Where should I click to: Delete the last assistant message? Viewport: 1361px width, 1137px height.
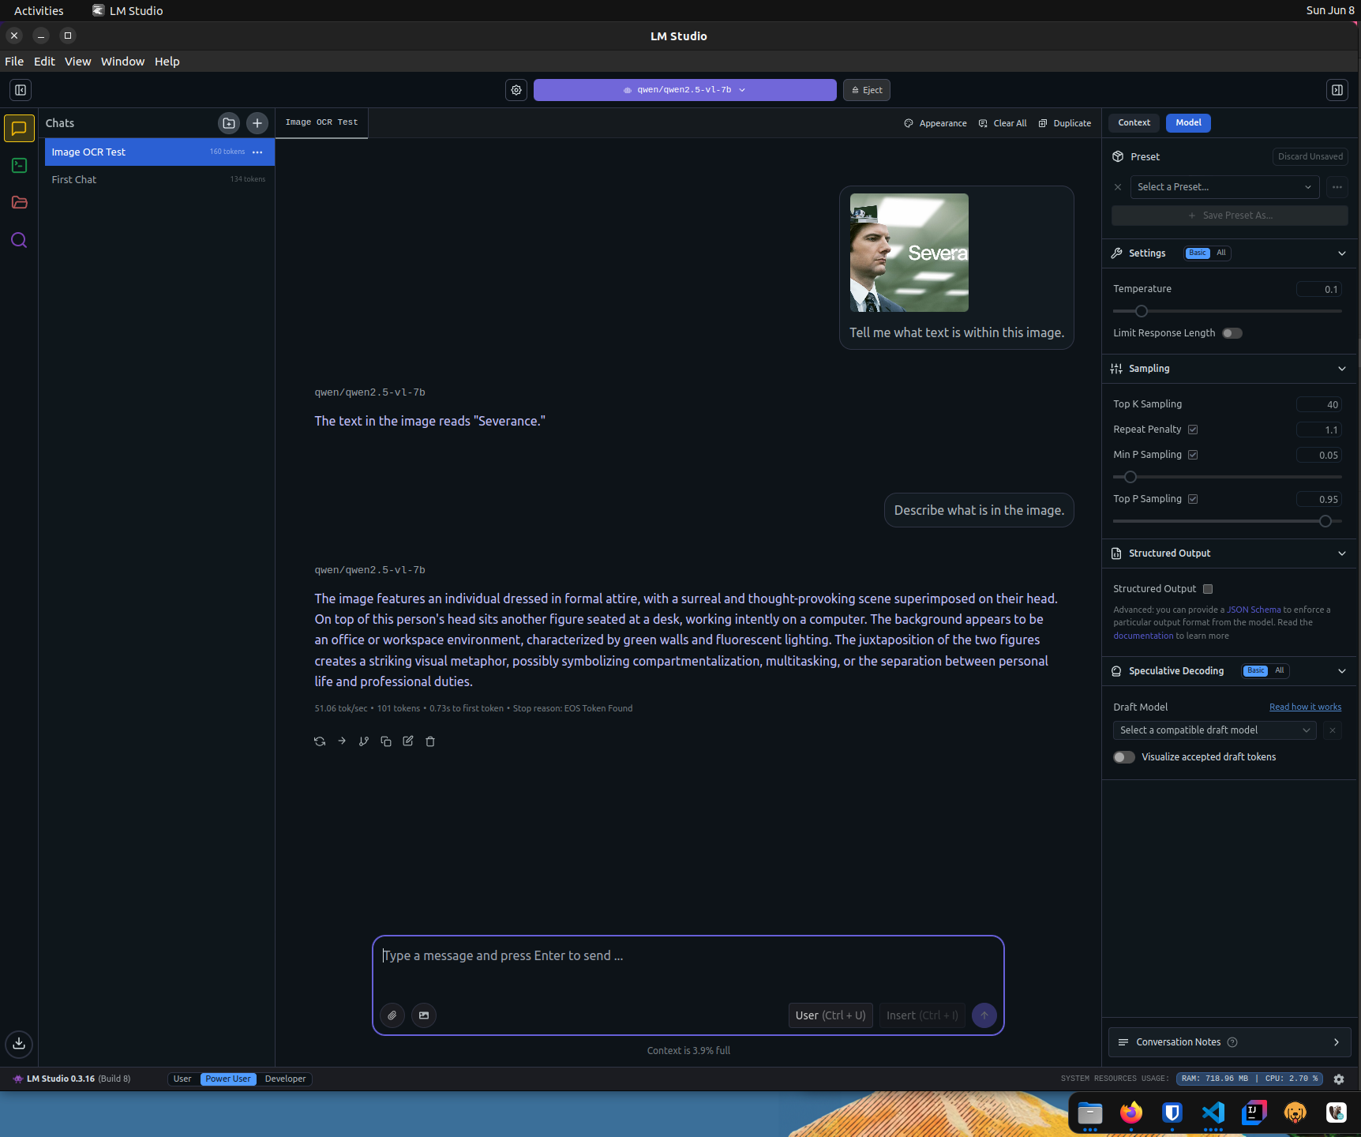point(430,741)
